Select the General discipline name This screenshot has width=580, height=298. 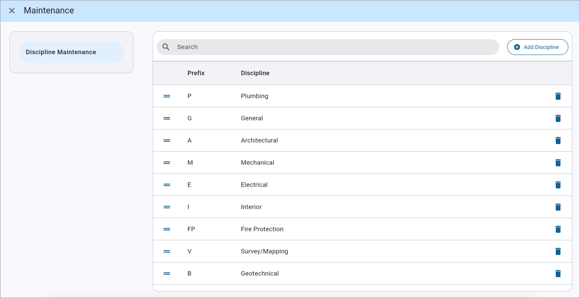[252, 118]
